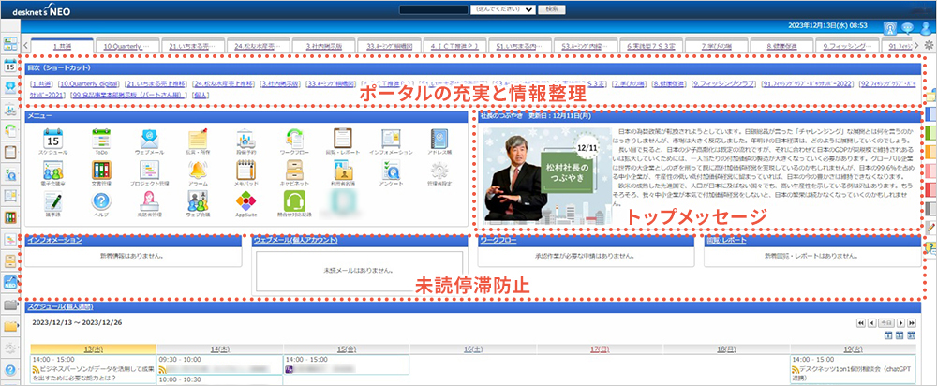Jump schedule forward one week

pos(912,322)
